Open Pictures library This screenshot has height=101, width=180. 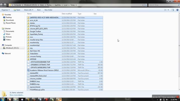click(9, 37)
